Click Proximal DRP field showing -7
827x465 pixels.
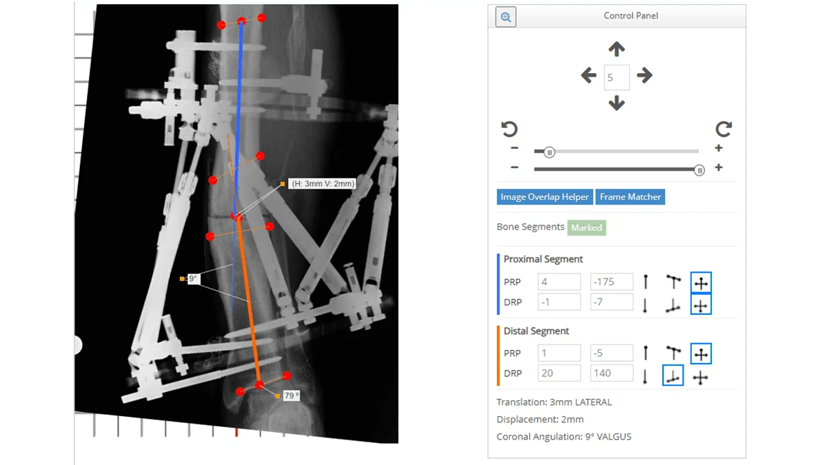point(612,302)
